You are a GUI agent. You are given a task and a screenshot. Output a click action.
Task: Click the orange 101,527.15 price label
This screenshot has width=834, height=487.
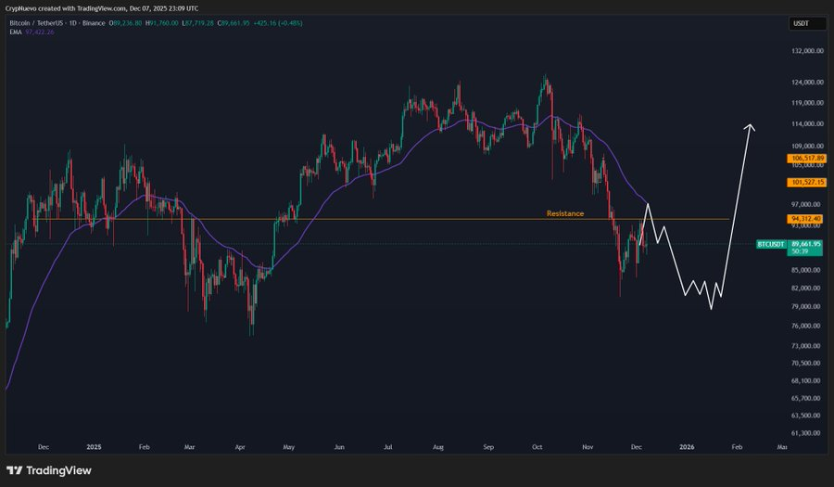point(803,182)
